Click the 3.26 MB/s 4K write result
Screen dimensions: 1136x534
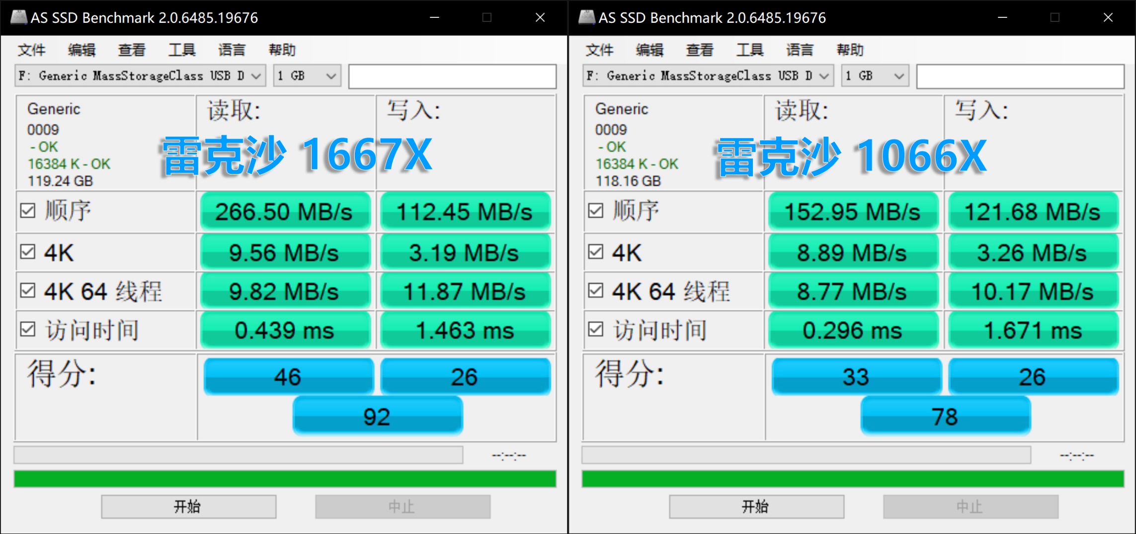[1034, 252]
